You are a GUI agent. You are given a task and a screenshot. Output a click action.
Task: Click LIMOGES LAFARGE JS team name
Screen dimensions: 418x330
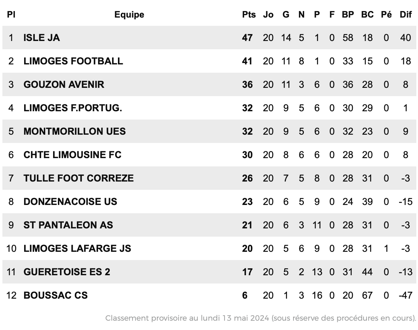tap(77, 248)
